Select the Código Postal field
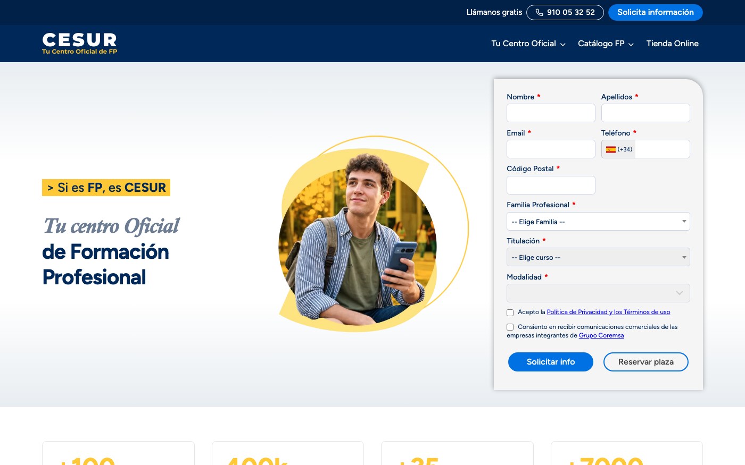The height and width of the screenshot is (465, 745). pyautogui.click(x=551, y=185)
